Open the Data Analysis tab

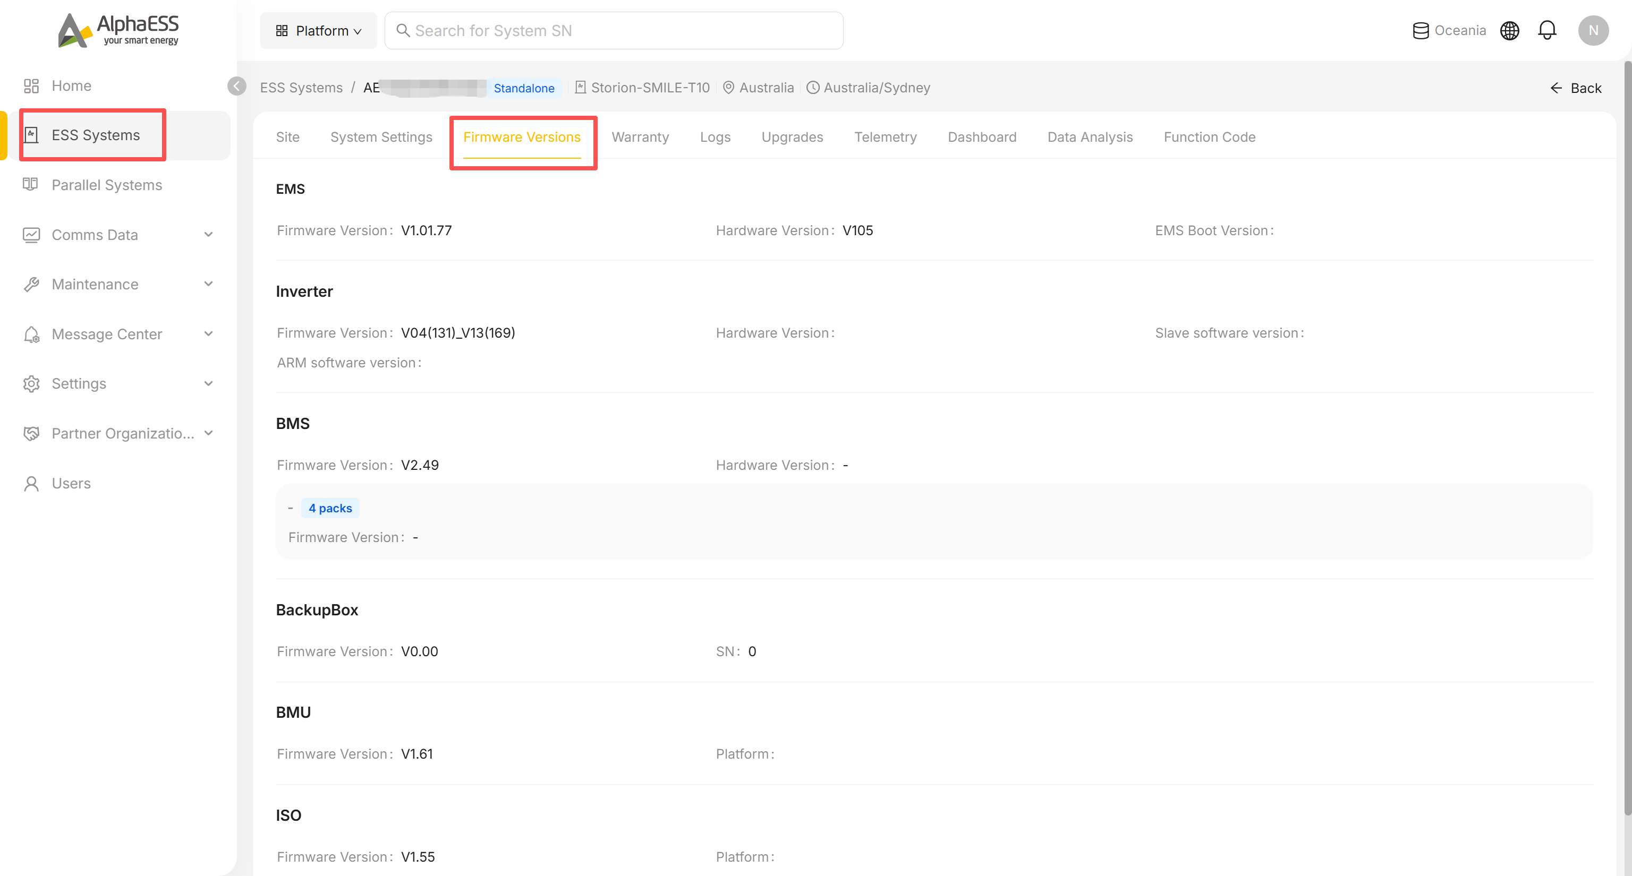click(1090, 137)
